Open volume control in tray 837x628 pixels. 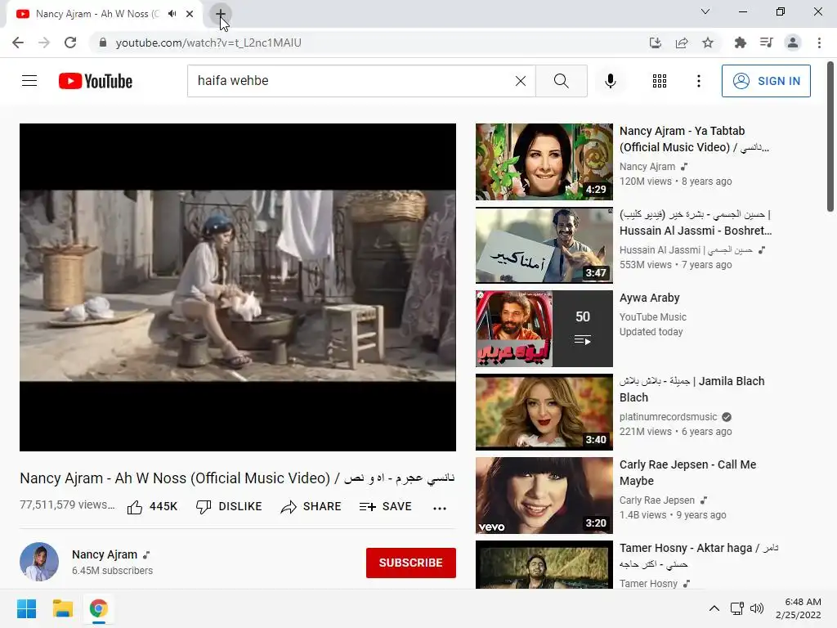757,608
